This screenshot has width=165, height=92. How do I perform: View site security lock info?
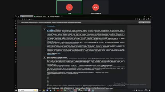pos(25,19)
